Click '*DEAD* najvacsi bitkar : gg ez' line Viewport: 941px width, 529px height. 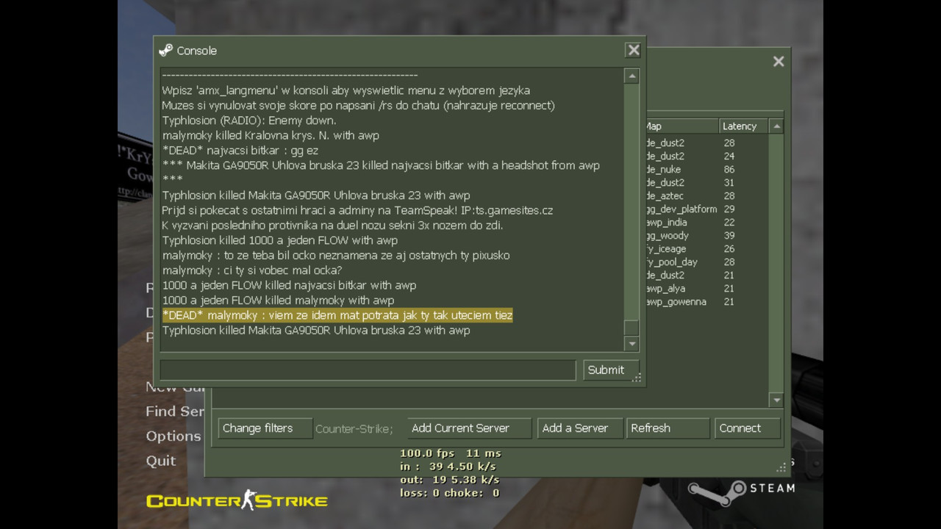[x=240, y=151]
